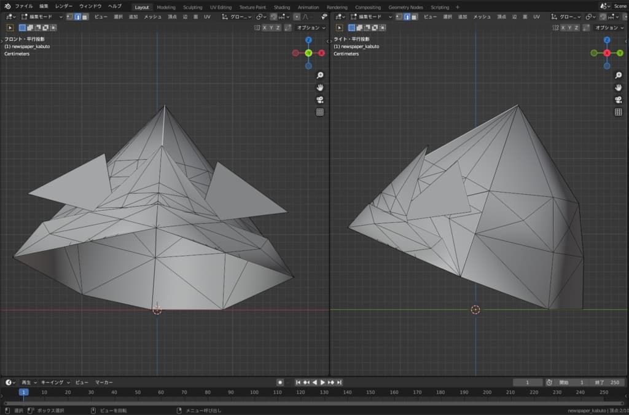Screen dimensions: 629x415
Task: Click the play animation button in timeline
Action: click(x=322, y=382)
